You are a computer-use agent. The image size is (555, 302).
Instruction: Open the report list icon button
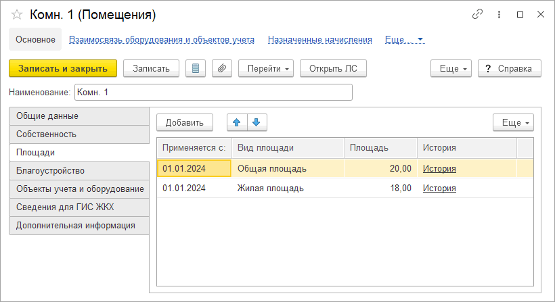point(196,68)
